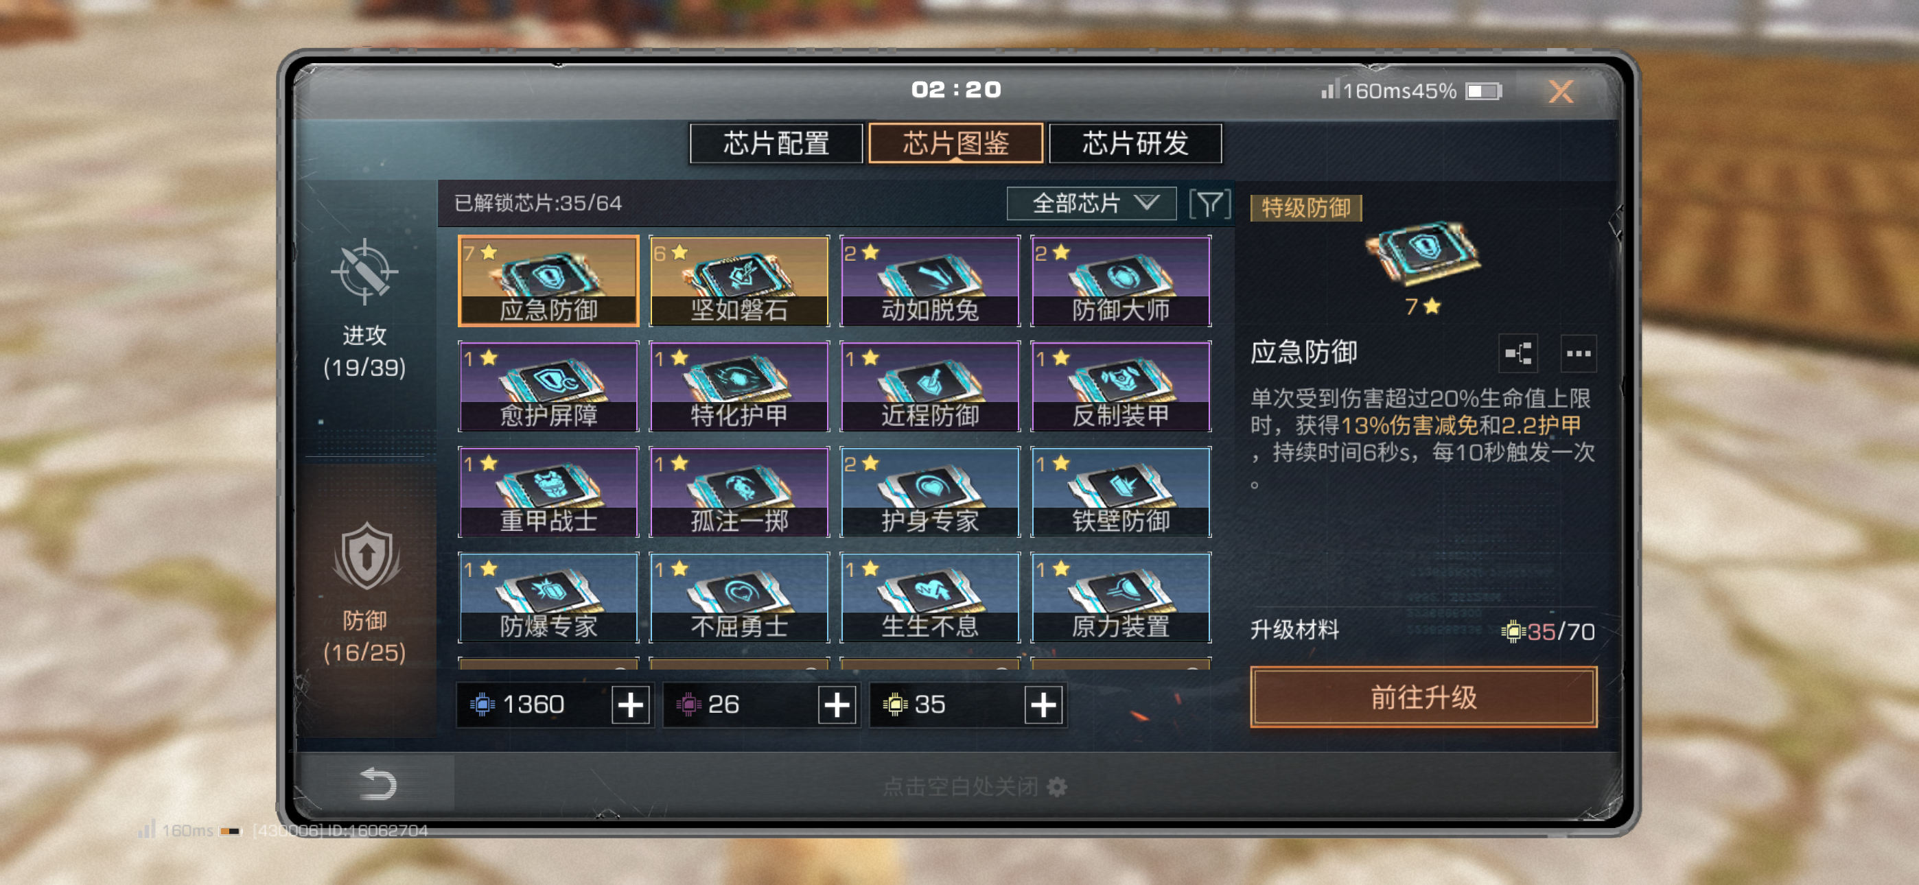Close the chip panel with X
This screenshot has width=1919, height=885.
tap(1561, 92)
